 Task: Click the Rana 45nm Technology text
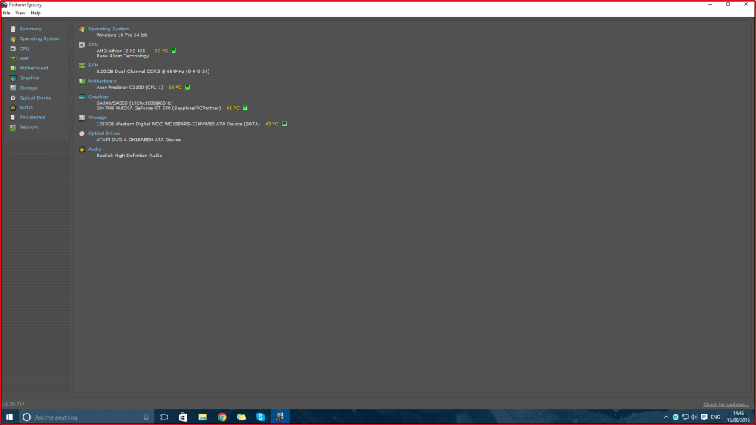[x=122, y=56]
